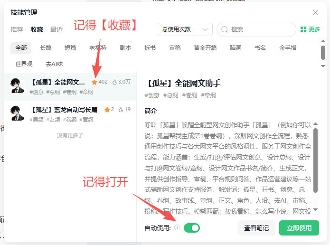Click the description scroll down arrow
The width and height of the screenshot is (330, 245).
click(x=315, y=210)
